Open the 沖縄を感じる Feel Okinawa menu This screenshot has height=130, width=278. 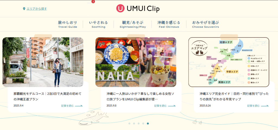click(x=169, y=25)
